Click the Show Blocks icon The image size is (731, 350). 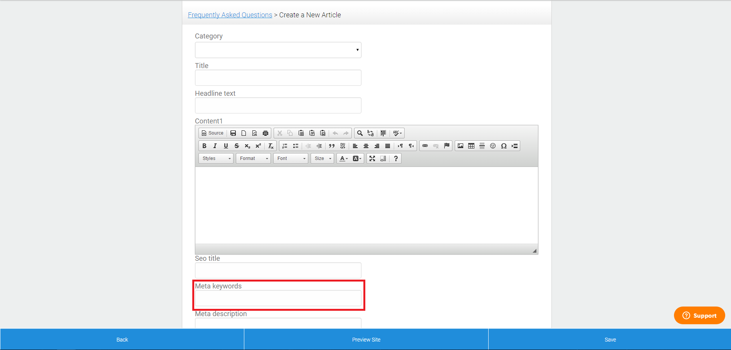[383, 158]
